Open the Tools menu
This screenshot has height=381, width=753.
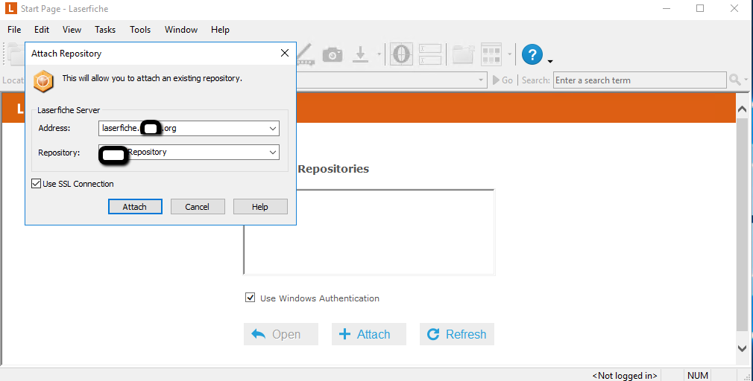pyautogui.click(x=140, y=30)
